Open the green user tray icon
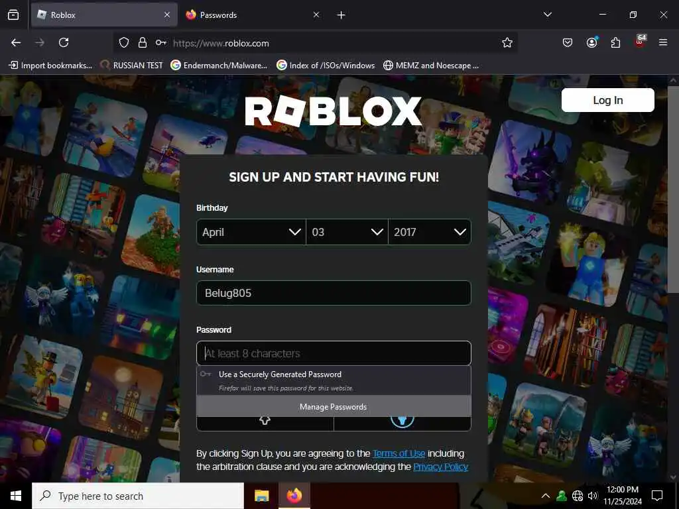The image size is (679, 509). (562, 496)
